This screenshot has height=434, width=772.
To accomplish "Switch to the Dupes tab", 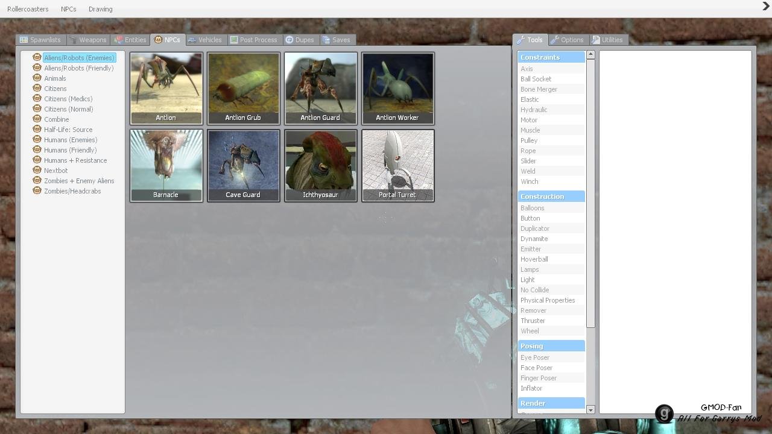I will pos(300,40).
